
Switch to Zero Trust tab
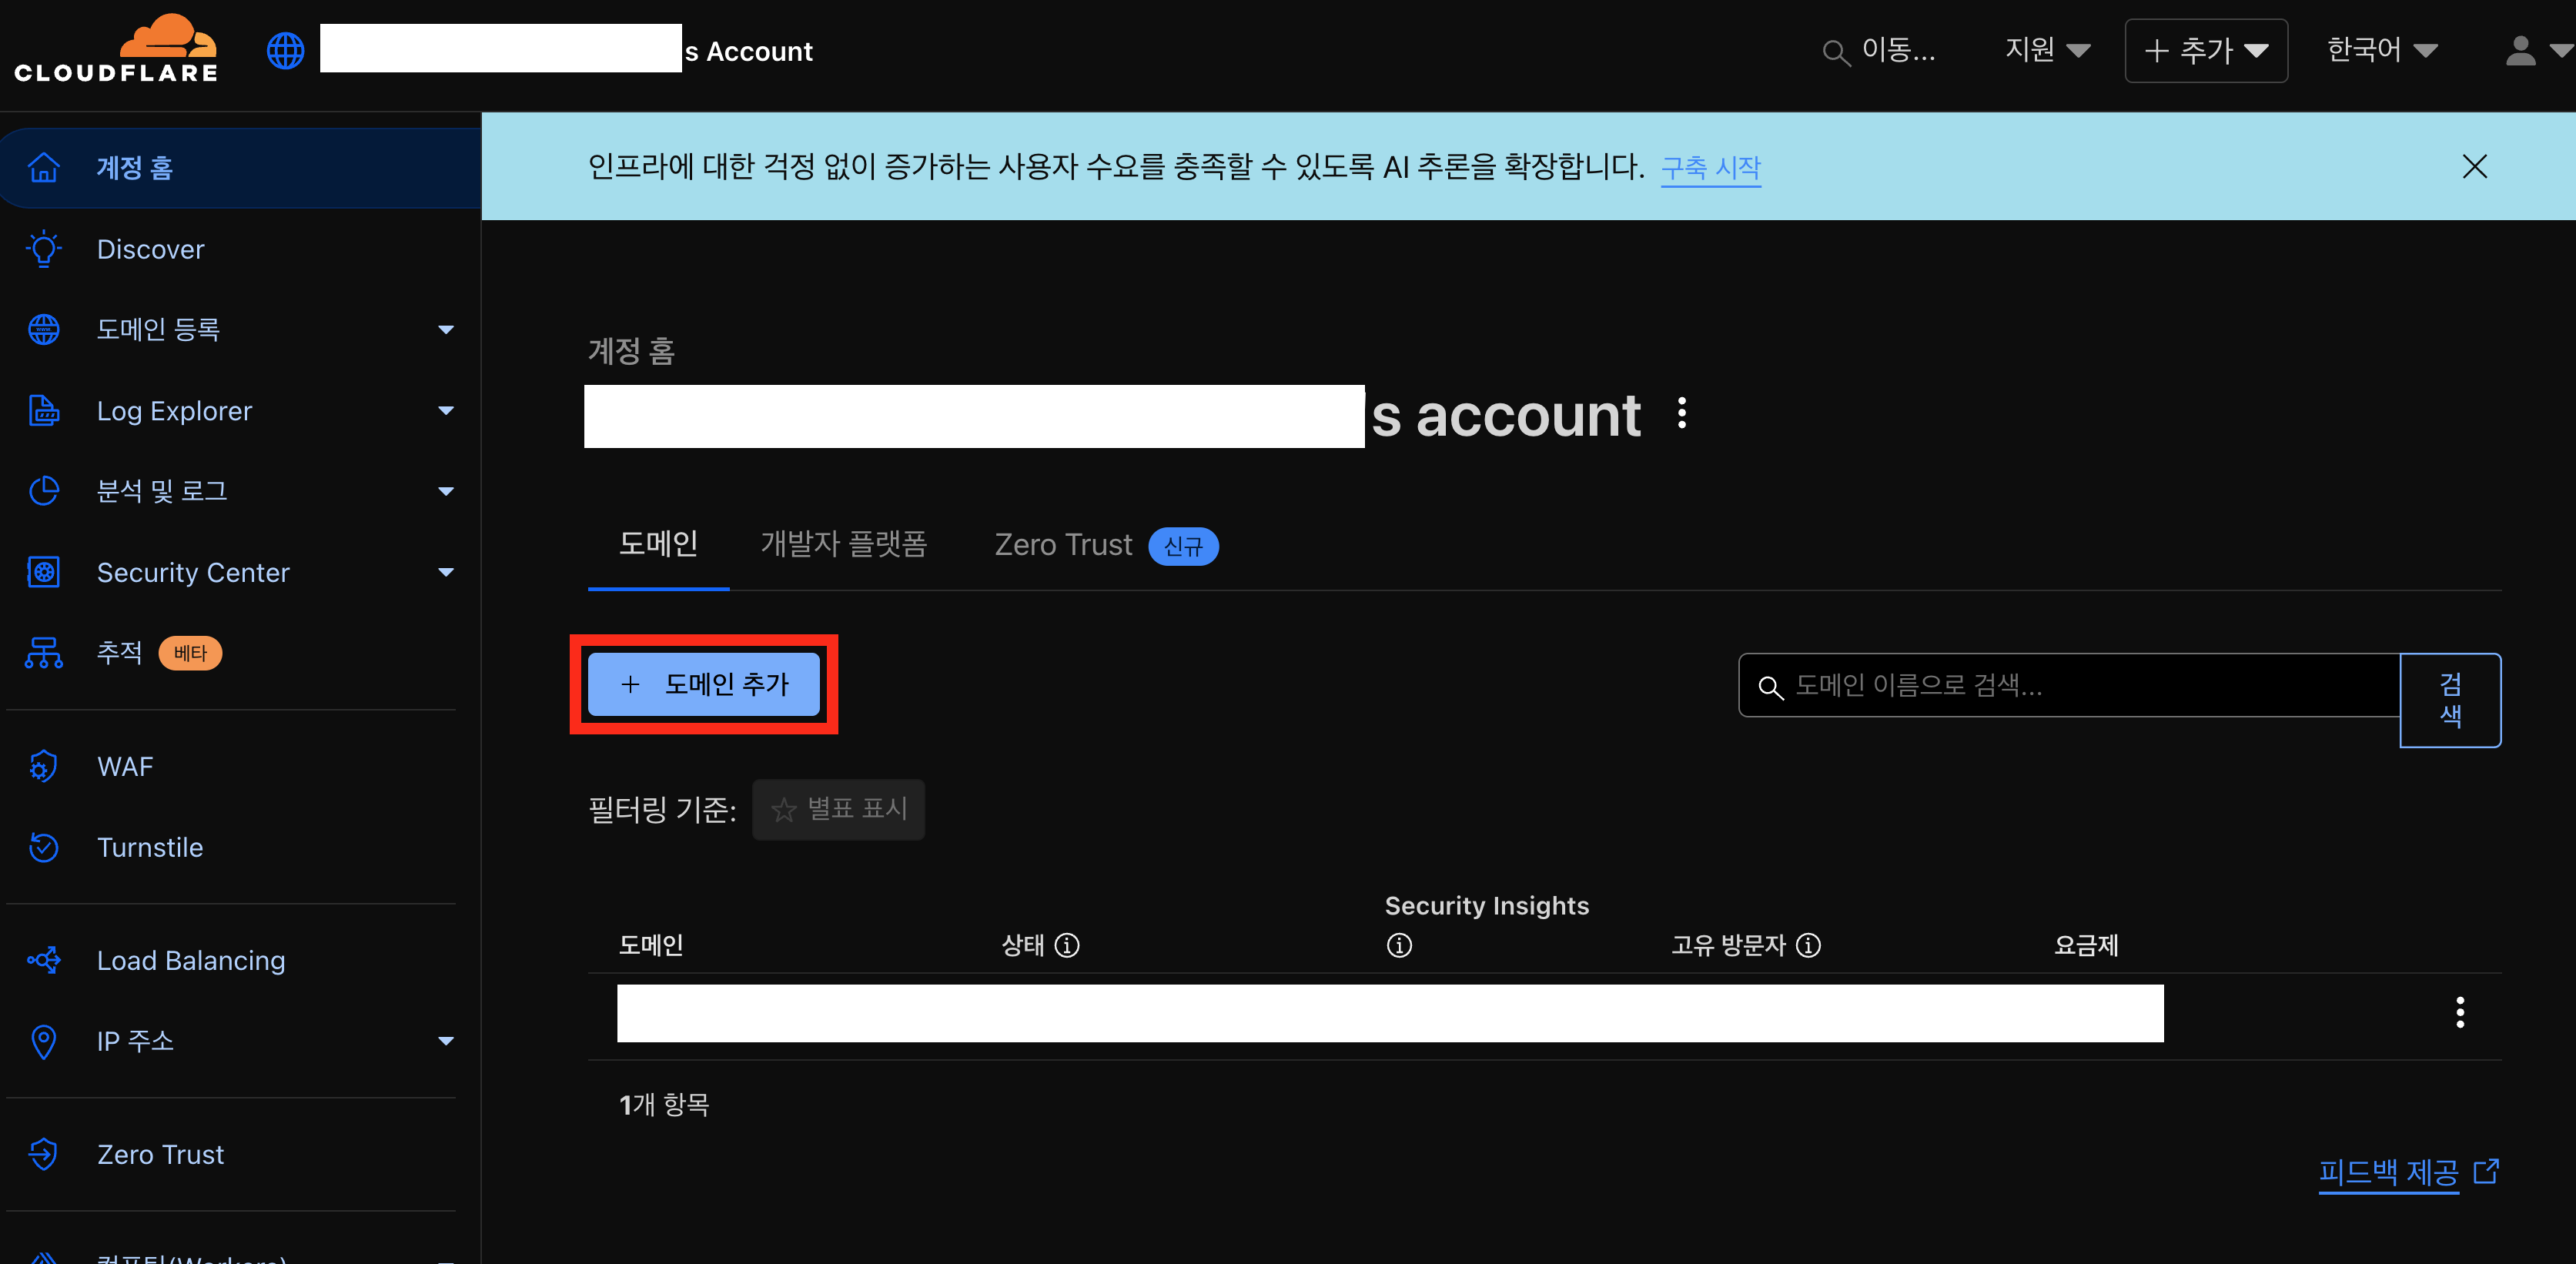[1063, 545]
